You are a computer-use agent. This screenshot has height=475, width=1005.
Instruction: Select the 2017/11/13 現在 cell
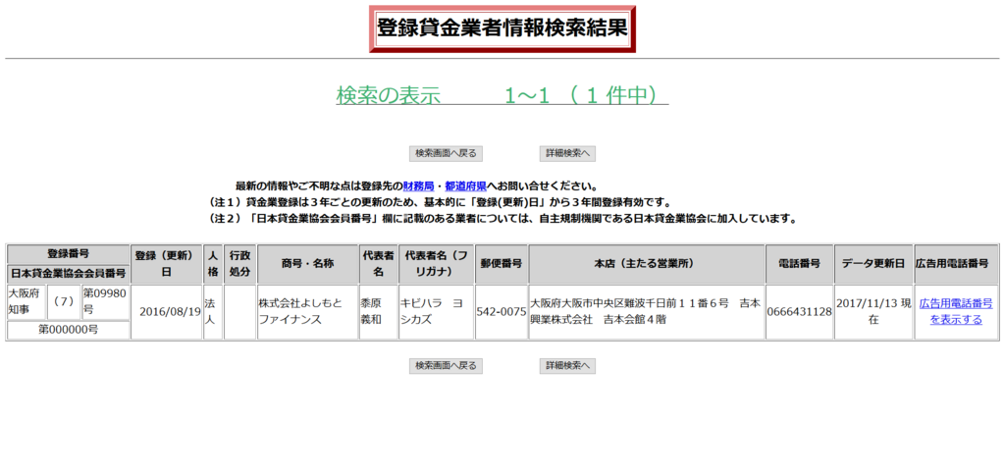[x=873, y=312]
